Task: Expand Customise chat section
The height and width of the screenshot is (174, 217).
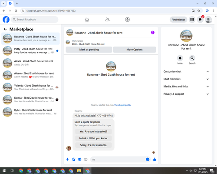Action: pyautogui.click(x=186, y=71)
